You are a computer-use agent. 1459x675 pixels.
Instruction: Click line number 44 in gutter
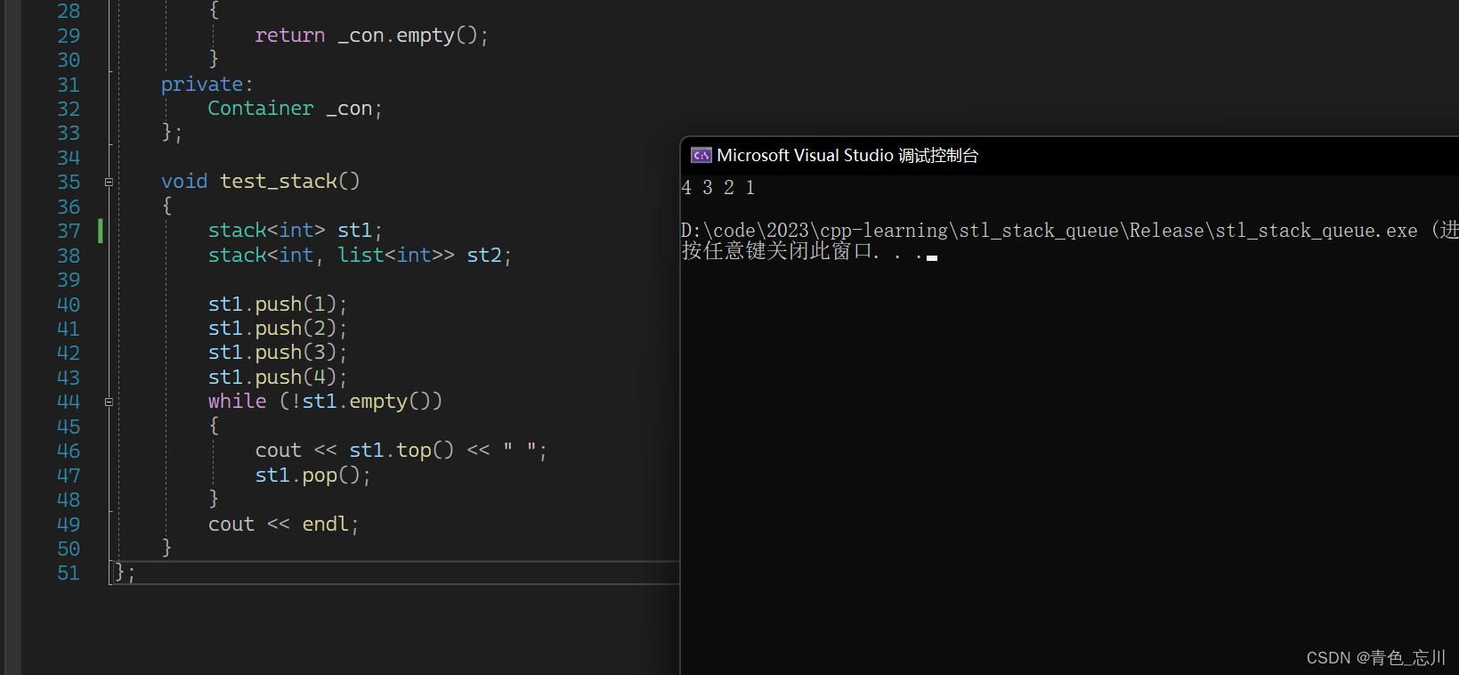tap(69, 403)
